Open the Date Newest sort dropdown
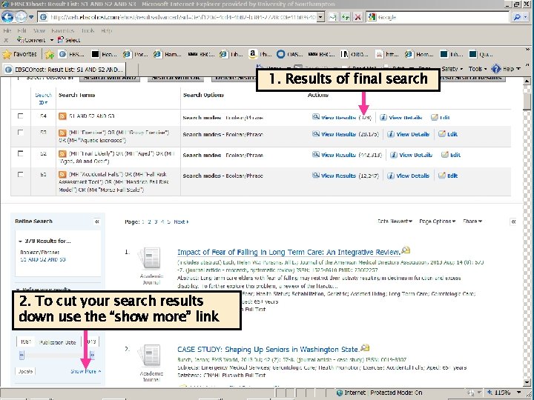This screenshot has width=534, height=400. click(395, 221)
